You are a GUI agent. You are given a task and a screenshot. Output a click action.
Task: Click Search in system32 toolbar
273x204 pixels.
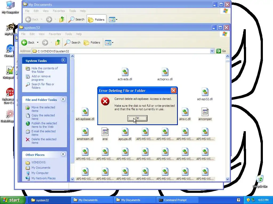(73, 42)
